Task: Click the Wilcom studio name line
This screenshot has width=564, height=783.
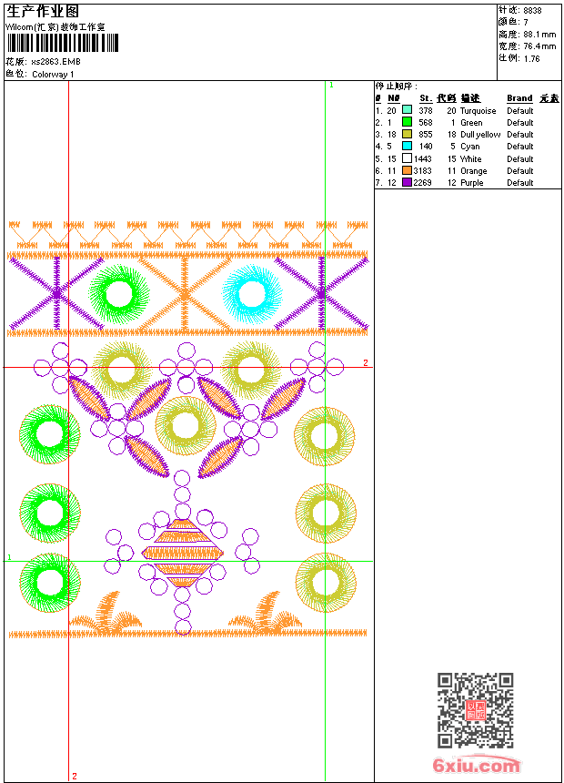Action: 55,27
